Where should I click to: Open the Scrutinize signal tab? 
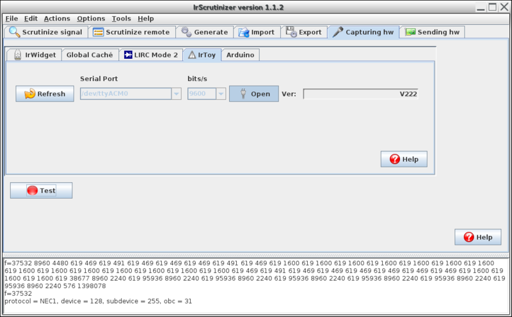pos(45,32)
